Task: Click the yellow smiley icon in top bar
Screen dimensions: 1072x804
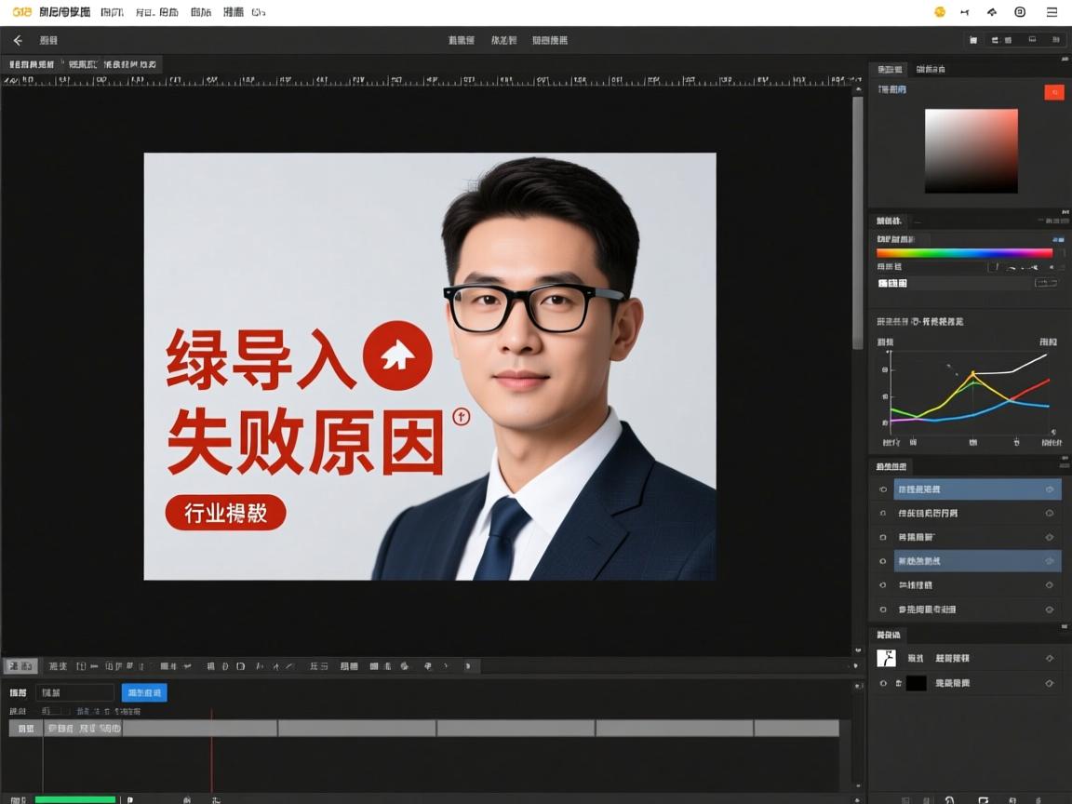Action: 940,12
